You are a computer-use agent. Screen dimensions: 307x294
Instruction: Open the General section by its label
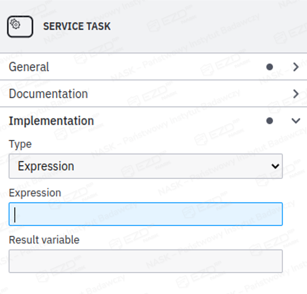click(29, 67)
